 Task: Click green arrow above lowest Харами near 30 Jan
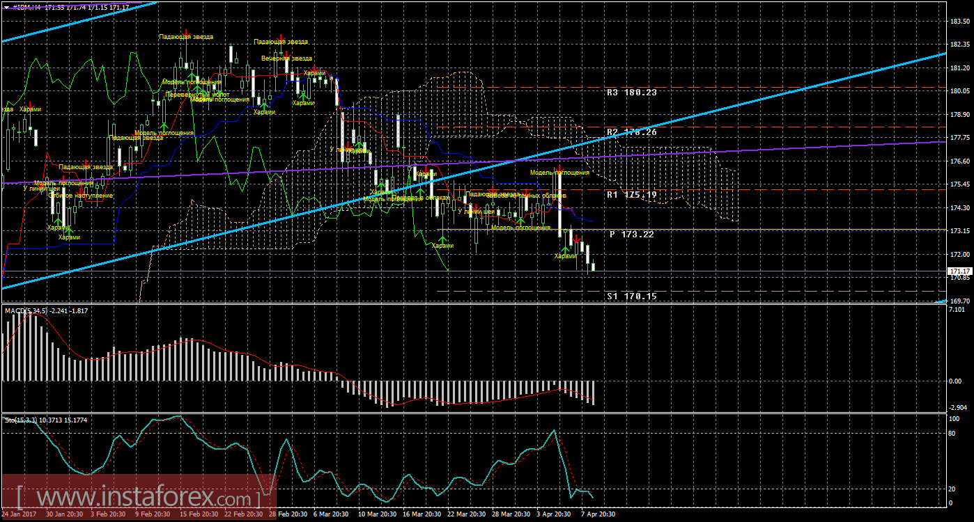point(69,230)
